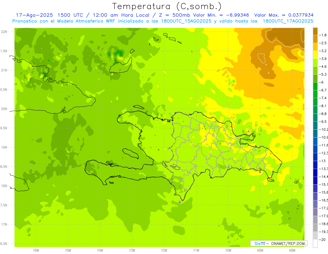The height and width of the screenshot is (254, 328).
Task: Click the '76W' longitude label
Action: click(x=36, y=250)
